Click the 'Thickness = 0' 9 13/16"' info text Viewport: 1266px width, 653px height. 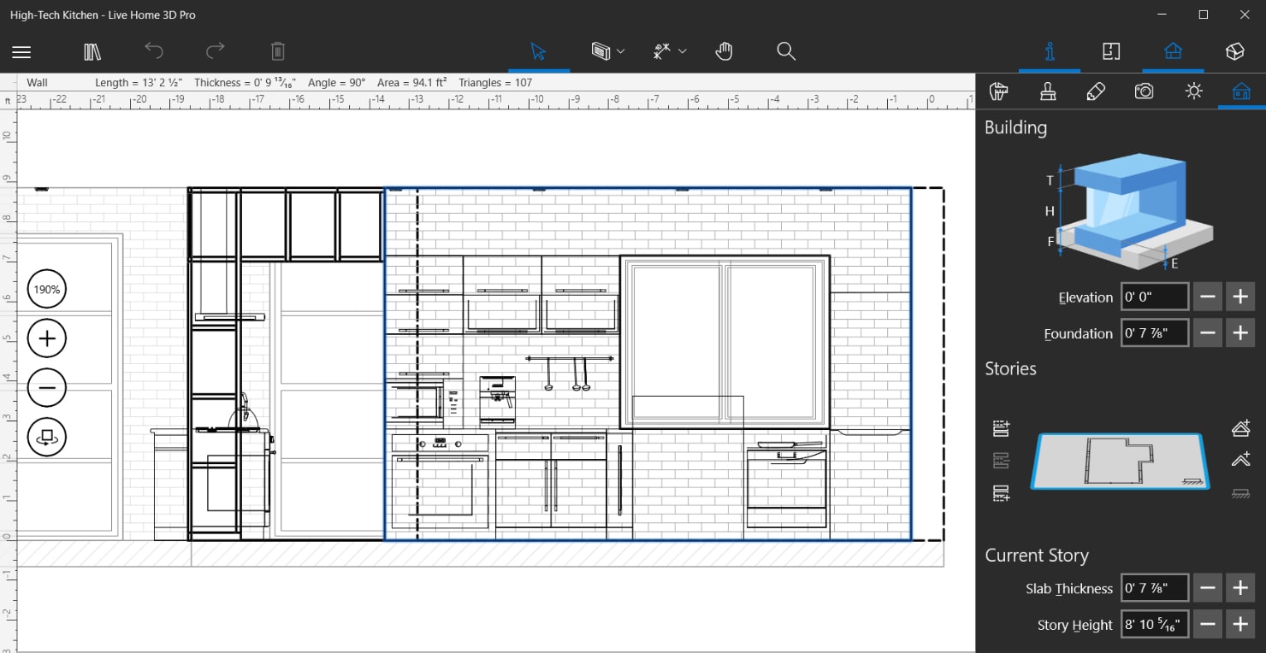(245, 83)
